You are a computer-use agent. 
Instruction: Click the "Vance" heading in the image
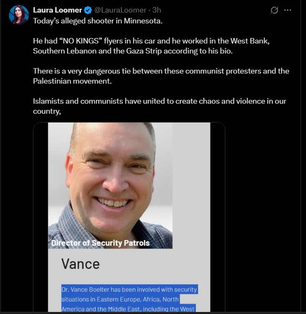[80, 264]
